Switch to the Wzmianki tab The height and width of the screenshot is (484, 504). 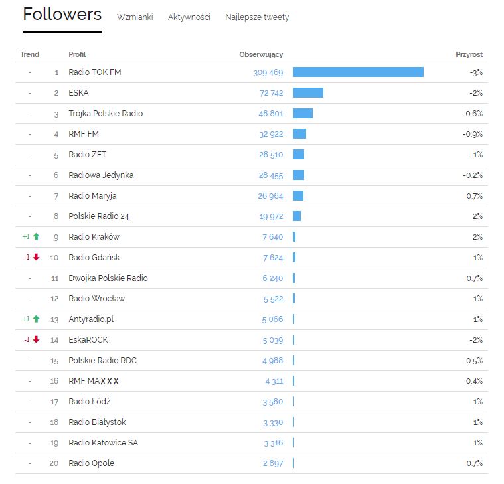135,17
